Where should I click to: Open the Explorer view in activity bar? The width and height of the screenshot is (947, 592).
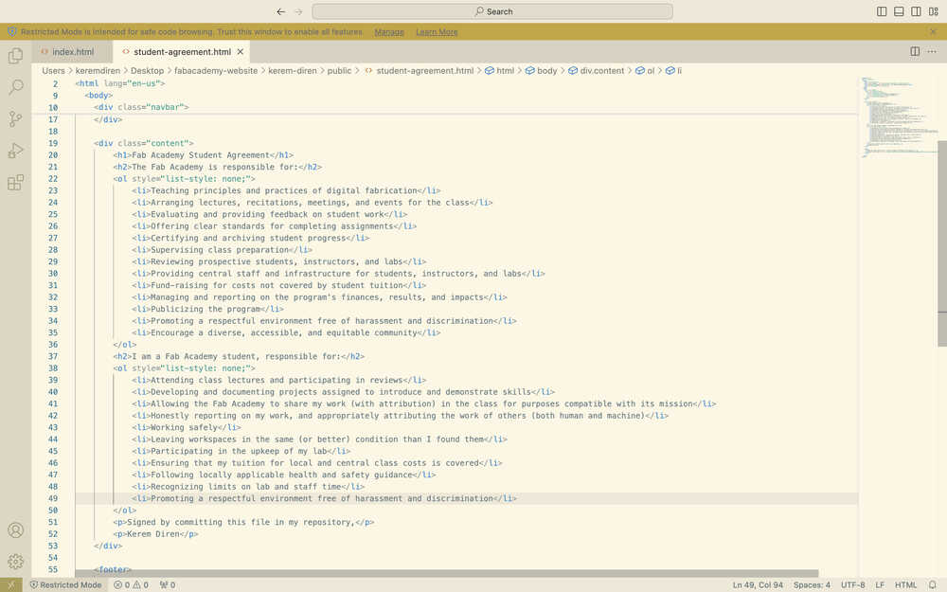click(16, 56)
